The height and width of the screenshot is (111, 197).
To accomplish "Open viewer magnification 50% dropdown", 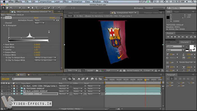I will coord(72,71).
